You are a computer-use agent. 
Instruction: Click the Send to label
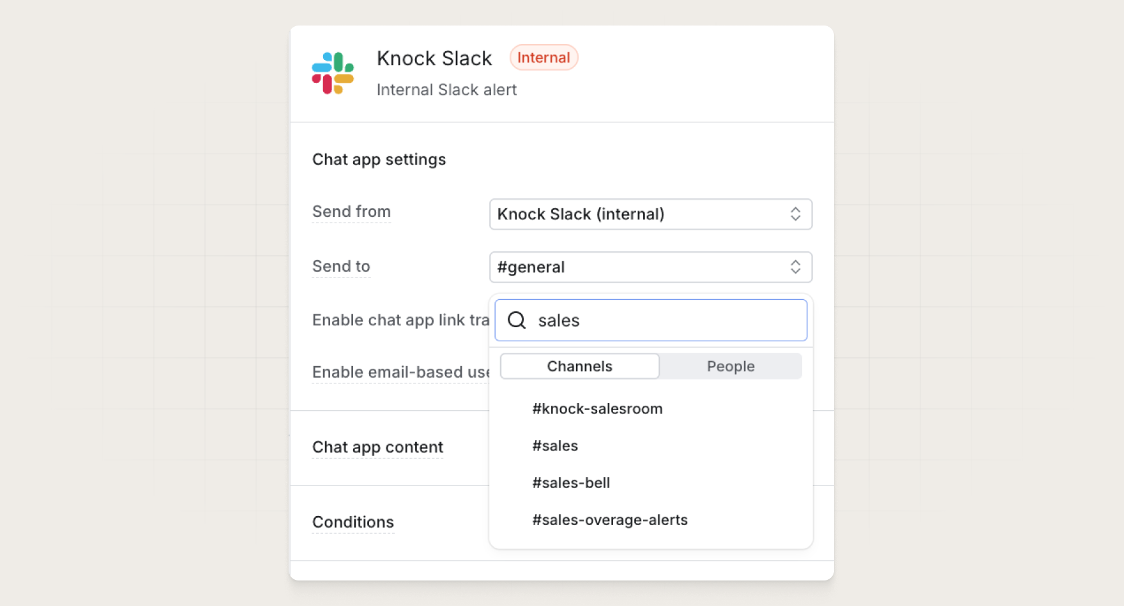(x=341, y=267)
